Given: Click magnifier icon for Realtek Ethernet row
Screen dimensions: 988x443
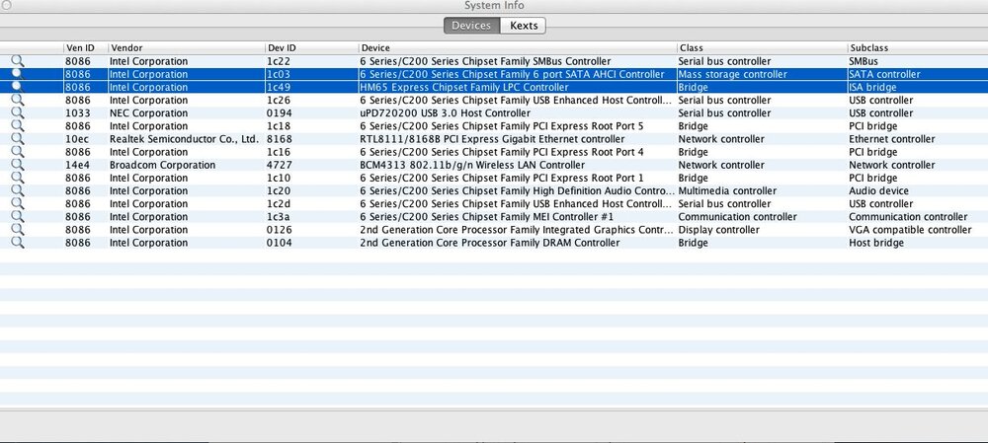Looking at the screenshot, I should [17, 139].
